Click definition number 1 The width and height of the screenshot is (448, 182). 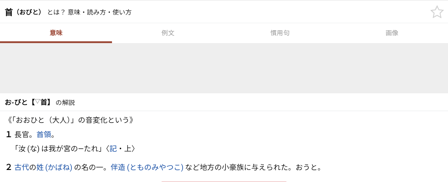(x=9, y=134)
